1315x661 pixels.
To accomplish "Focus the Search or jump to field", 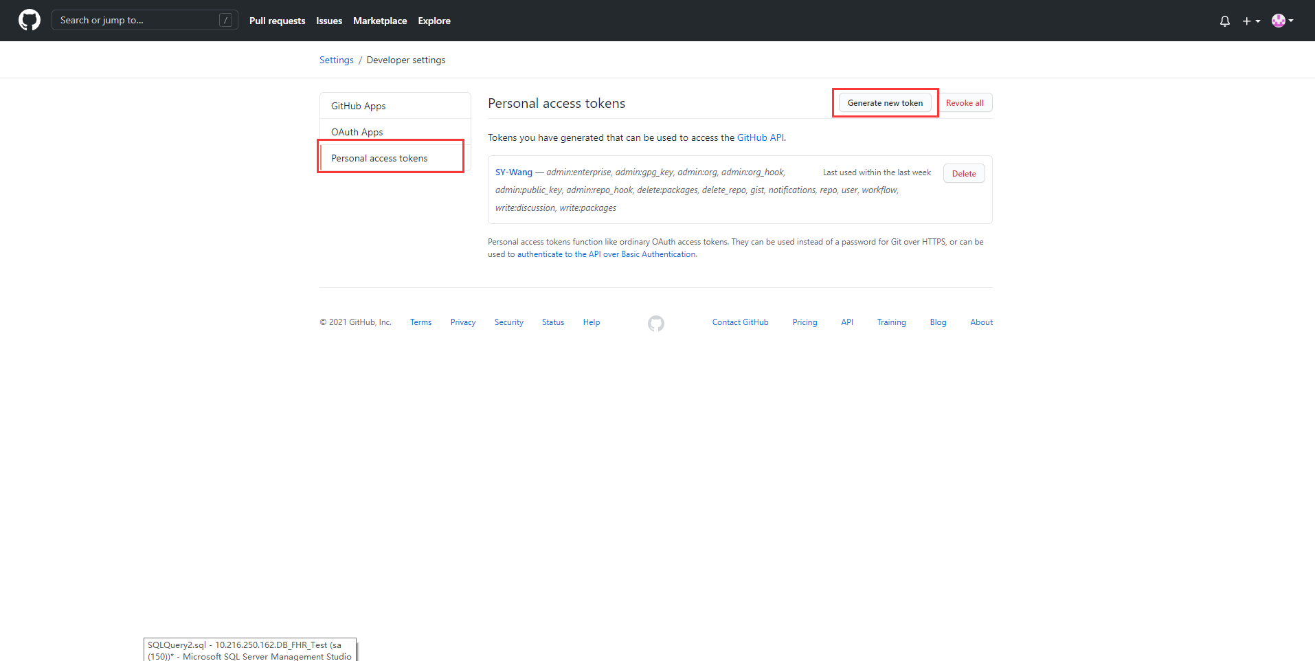I will pos(145,21).
